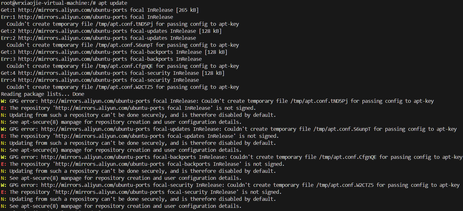This screenshot has height=211, width=463.
Task: Click the 'Reading package lists... Done' line
Action: coord(43,94)
